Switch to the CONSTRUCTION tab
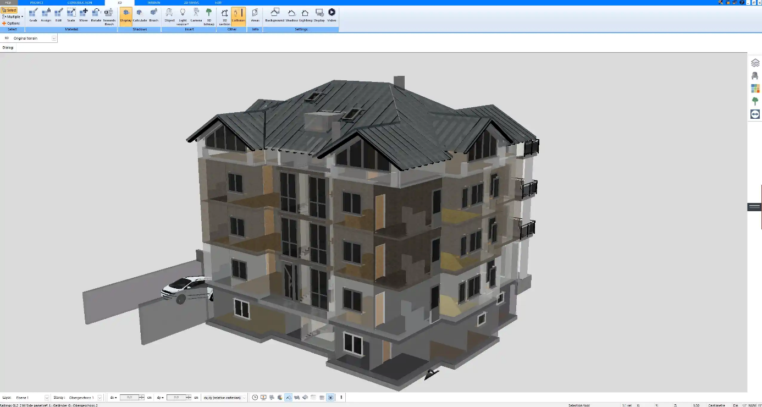762x407 pixels. pos(80,3)
